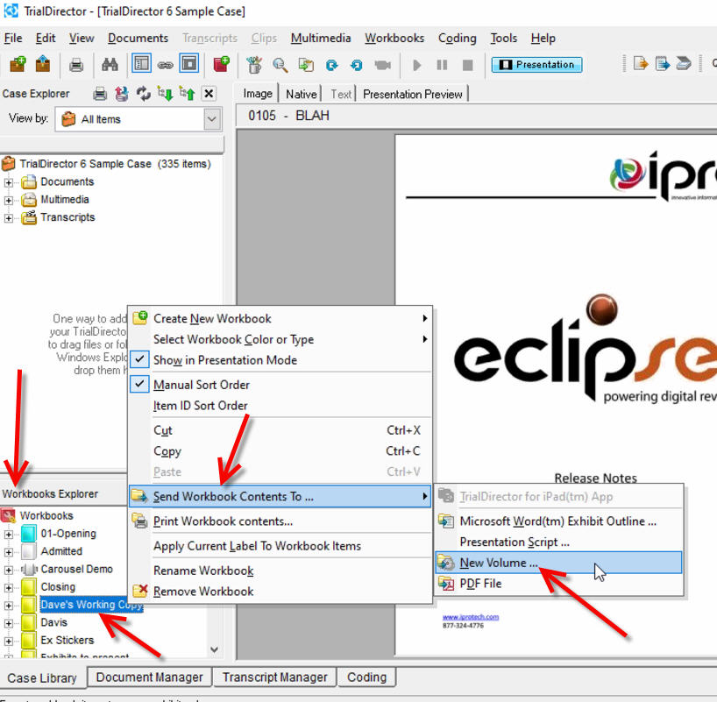Toggle Manual Sort Order option
This screenshot has height=702, width=717.
[x=280, y=385]
